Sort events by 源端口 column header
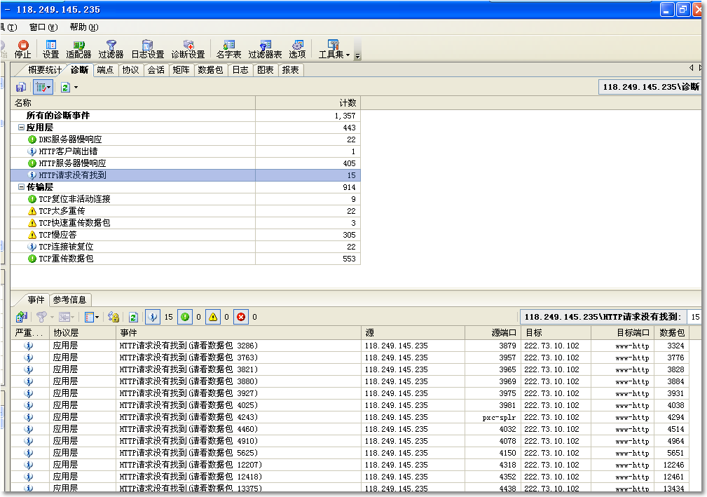Image resolution: width=707 pixels, height=497 pixels. pos(492,333)
